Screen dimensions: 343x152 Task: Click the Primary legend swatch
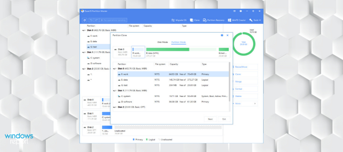click(x=134, y=139)
